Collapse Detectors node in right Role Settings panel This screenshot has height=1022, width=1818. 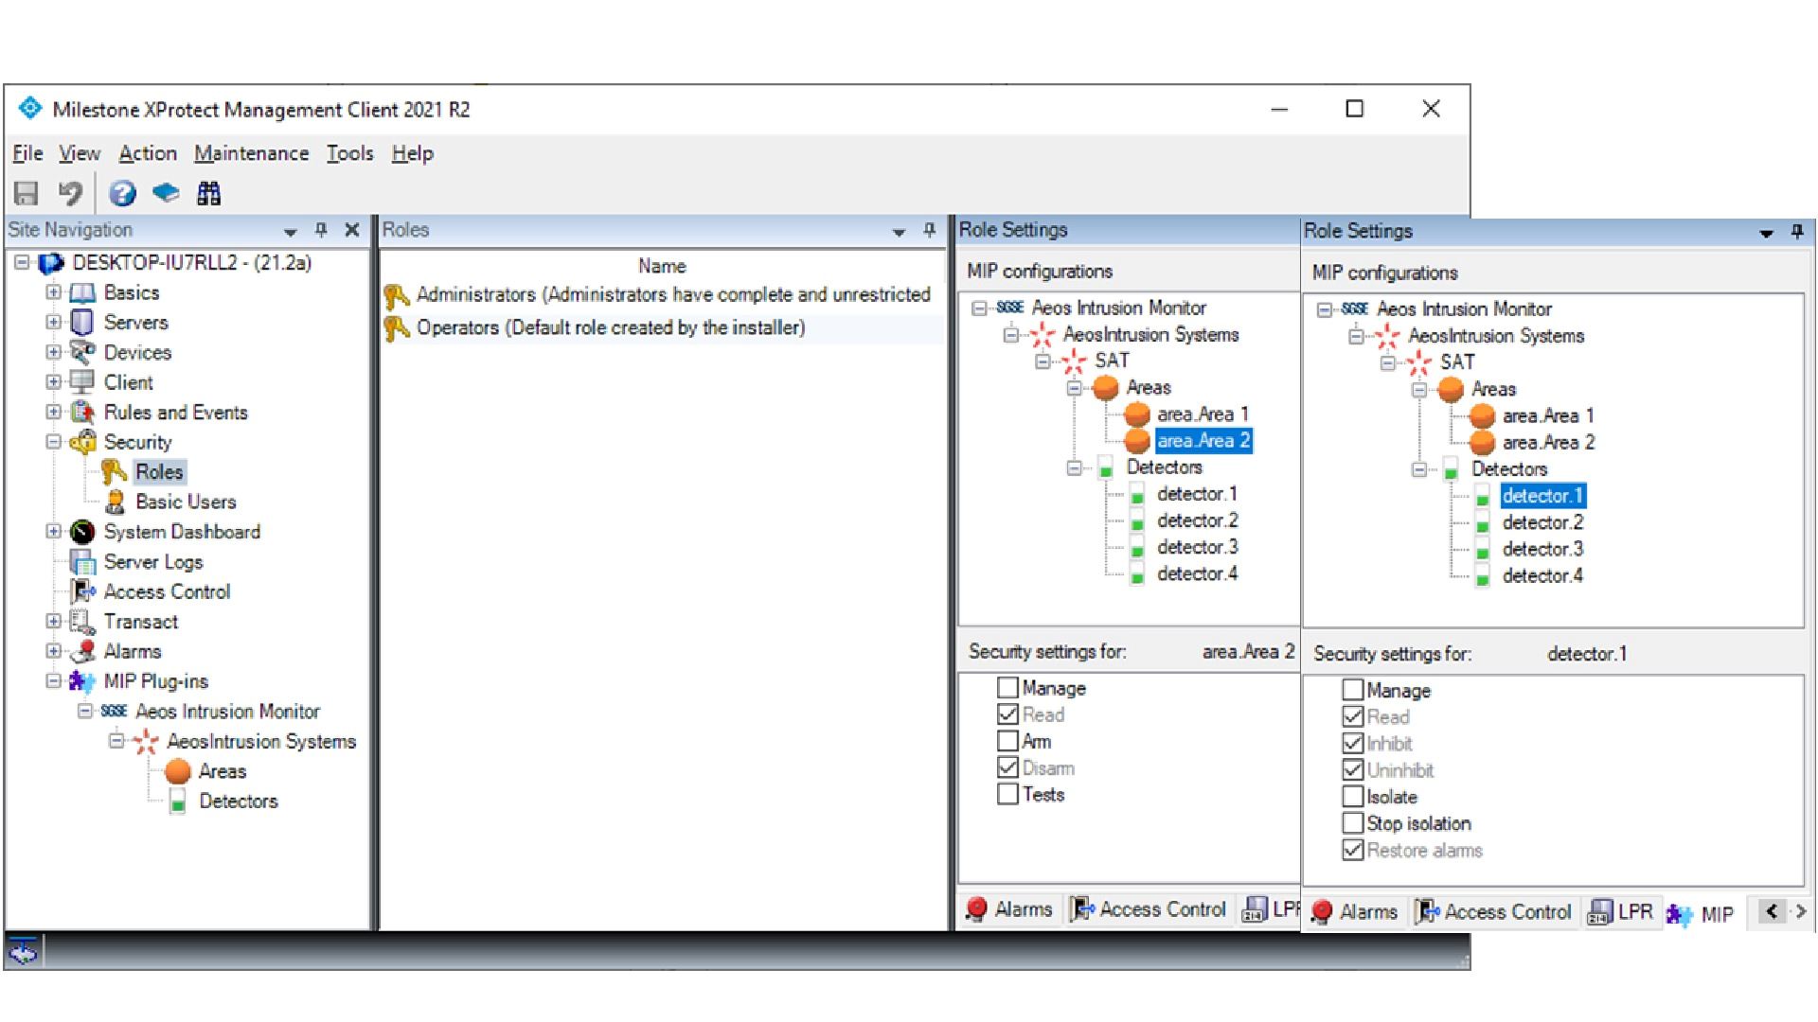click(x=1419, y=469)
